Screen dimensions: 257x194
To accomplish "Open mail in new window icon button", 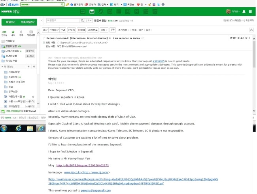I will (x=113, y=30).
